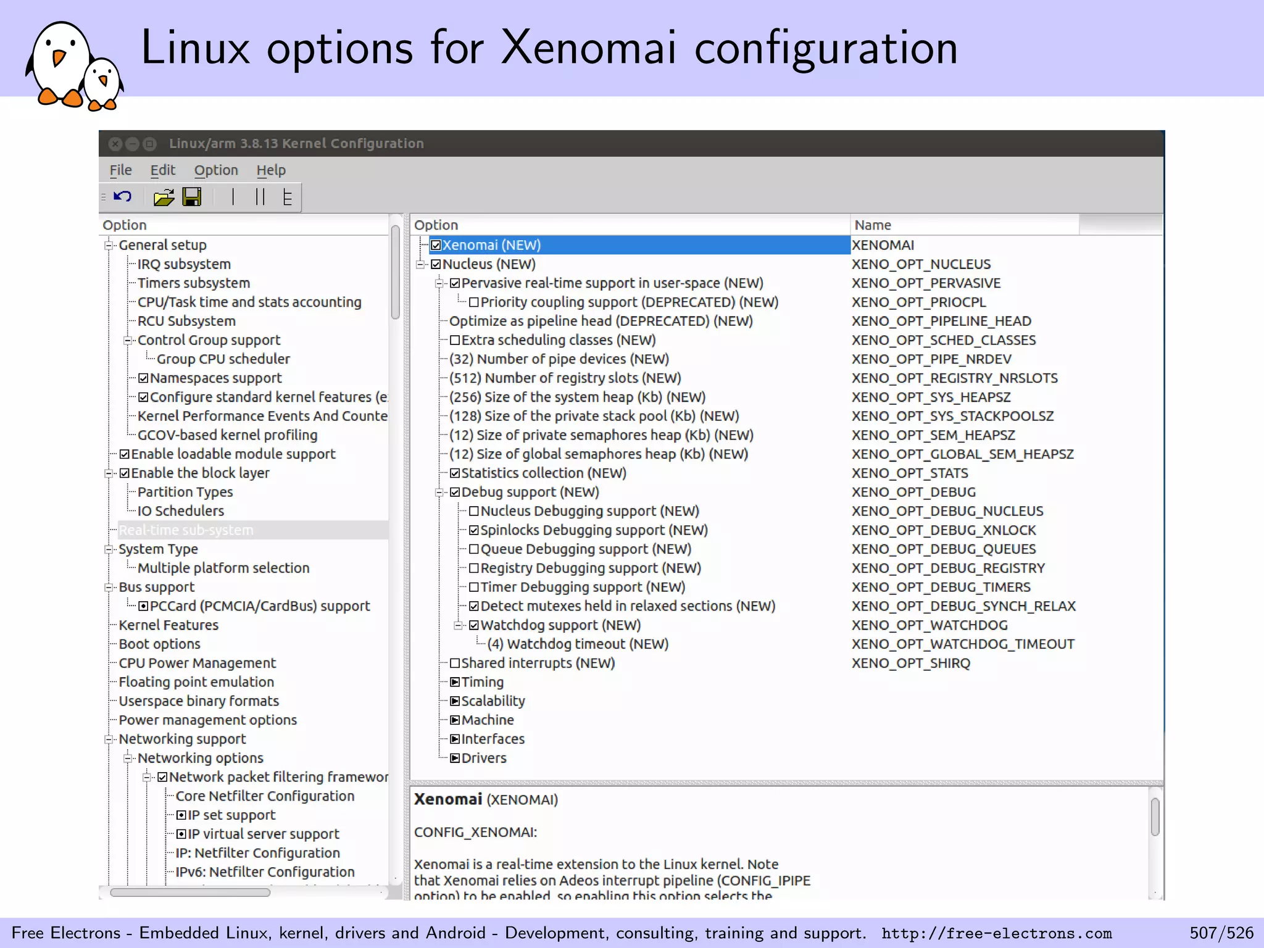
Task: Toggle PCCard (PCMCIA/CardBus) support checkbox
Action: coord(143,606)
